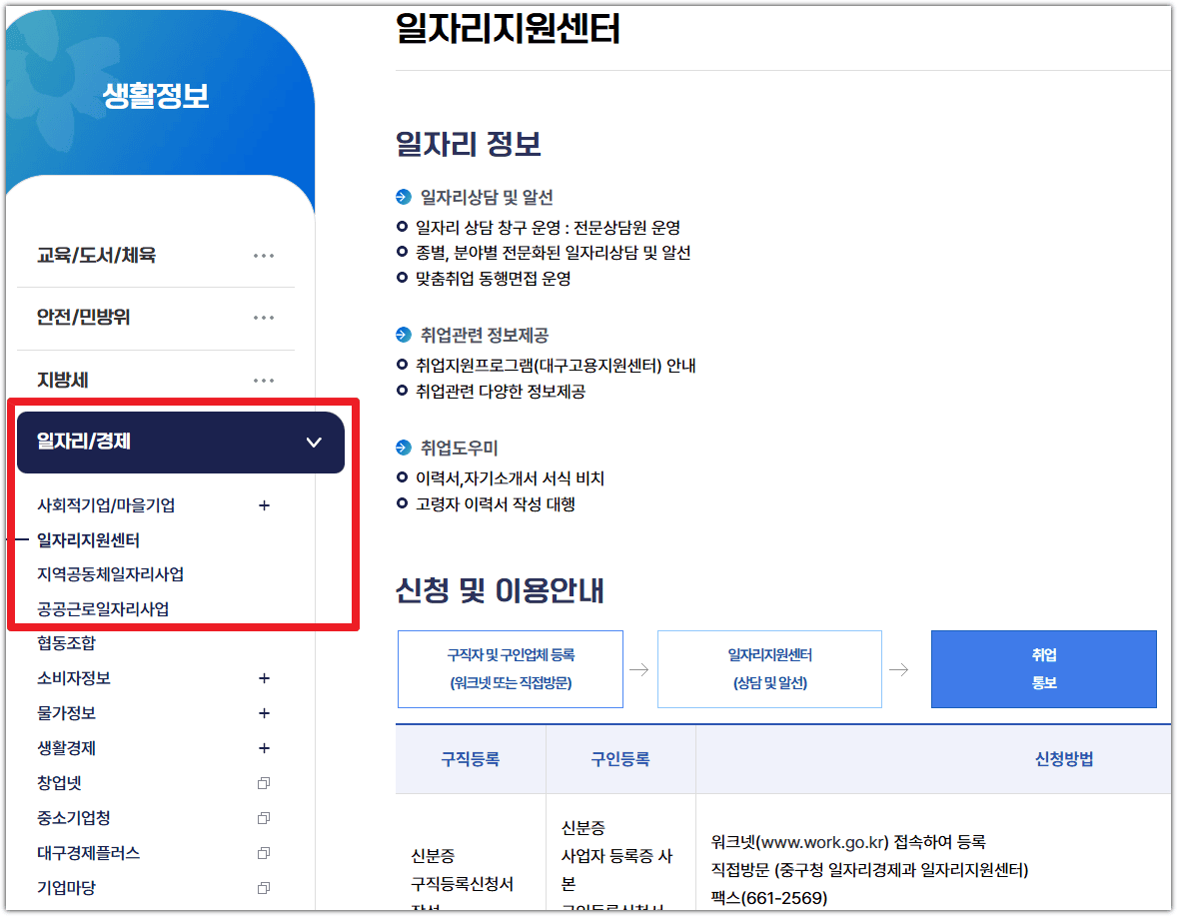
Task: Click the three-dot icon next to 안전/민방위
Action: (263, 318)
